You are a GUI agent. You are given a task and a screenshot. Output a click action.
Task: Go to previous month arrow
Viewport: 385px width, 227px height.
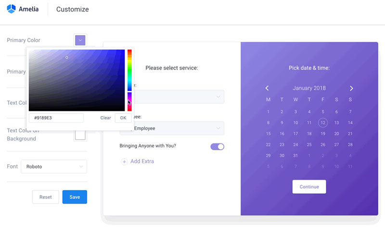click(267, 88)
